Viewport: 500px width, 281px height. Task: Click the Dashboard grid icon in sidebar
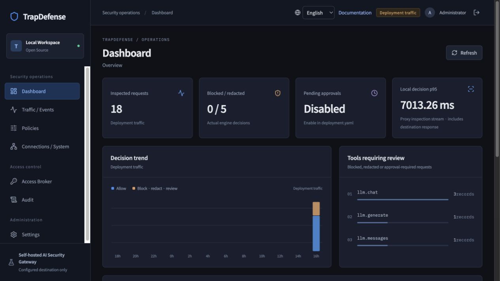14,91
